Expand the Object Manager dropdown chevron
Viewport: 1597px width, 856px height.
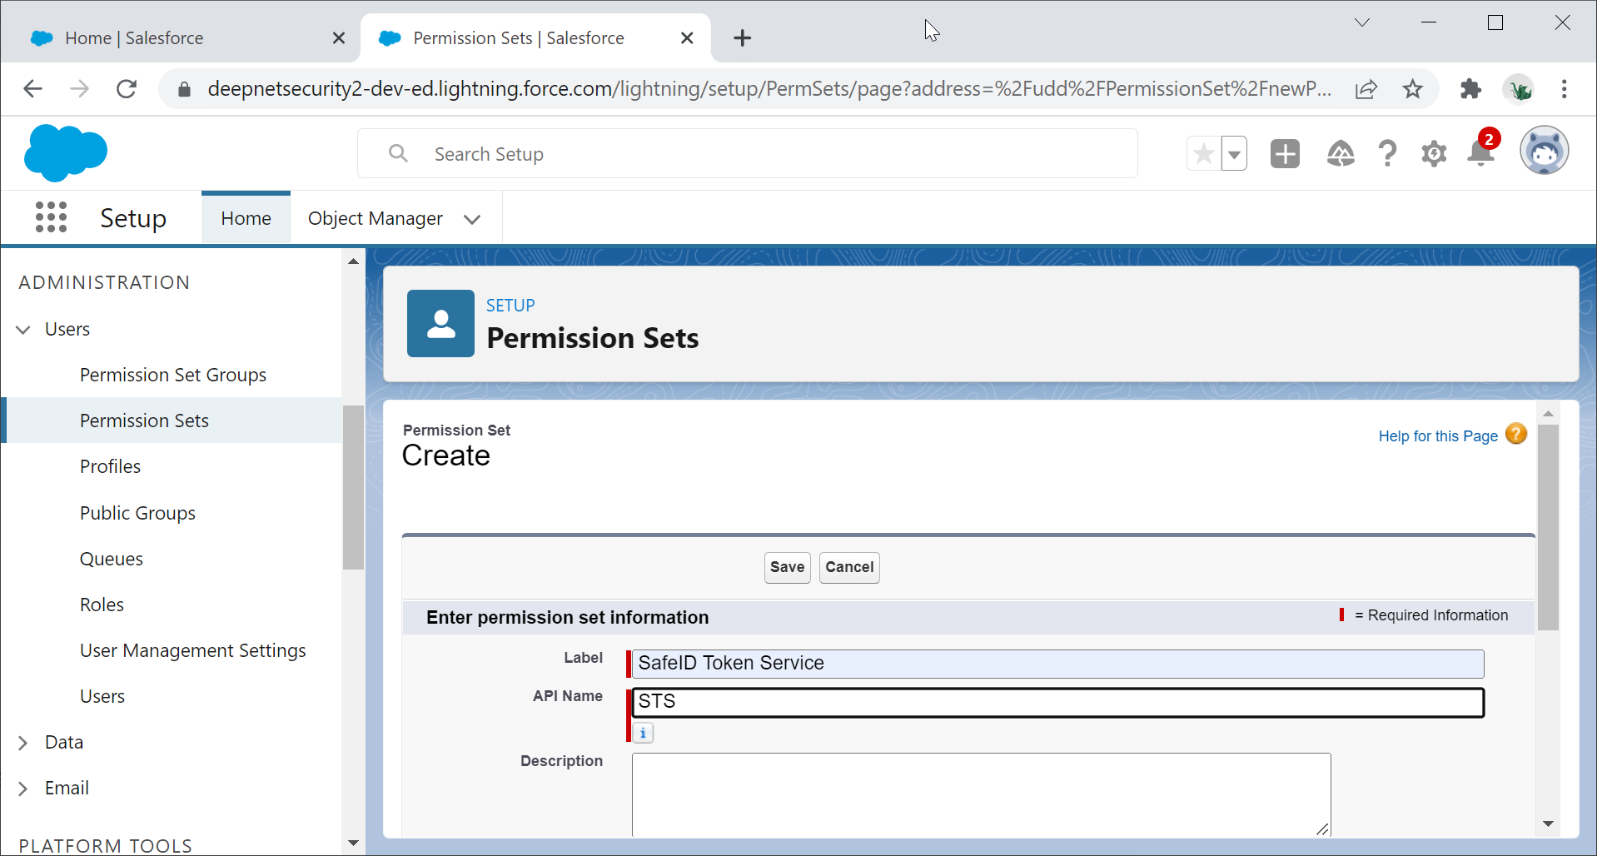472,219
